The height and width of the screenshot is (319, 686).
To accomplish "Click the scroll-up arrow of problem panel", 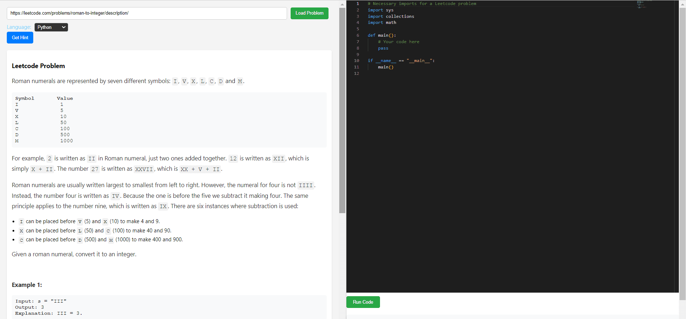I will (x=342, y=4).
